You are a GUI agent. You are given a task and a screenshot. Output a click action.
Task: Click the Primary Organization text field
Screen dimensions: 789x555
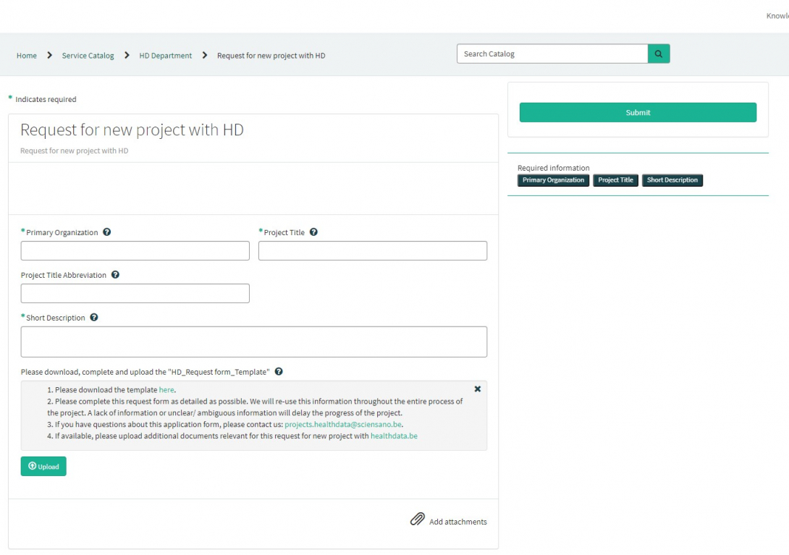coord(135,251)
